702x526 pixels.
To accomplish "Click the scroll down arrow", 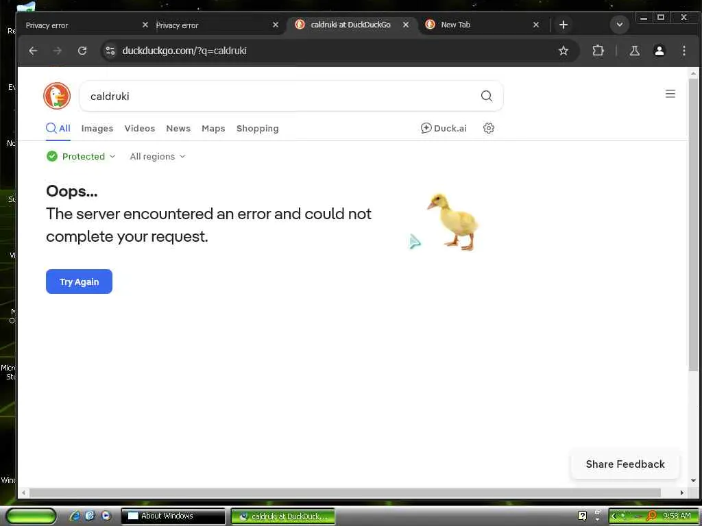I will (693, 481).
